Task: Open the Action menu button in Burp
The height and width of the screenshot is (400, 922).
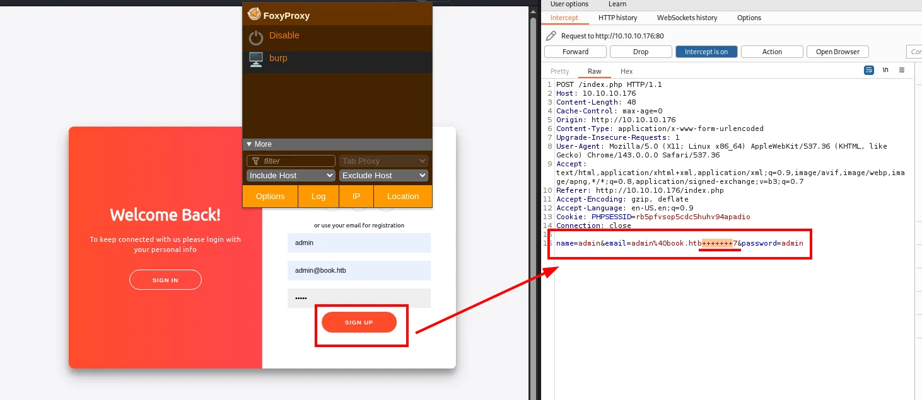Action: click(772, 52)
